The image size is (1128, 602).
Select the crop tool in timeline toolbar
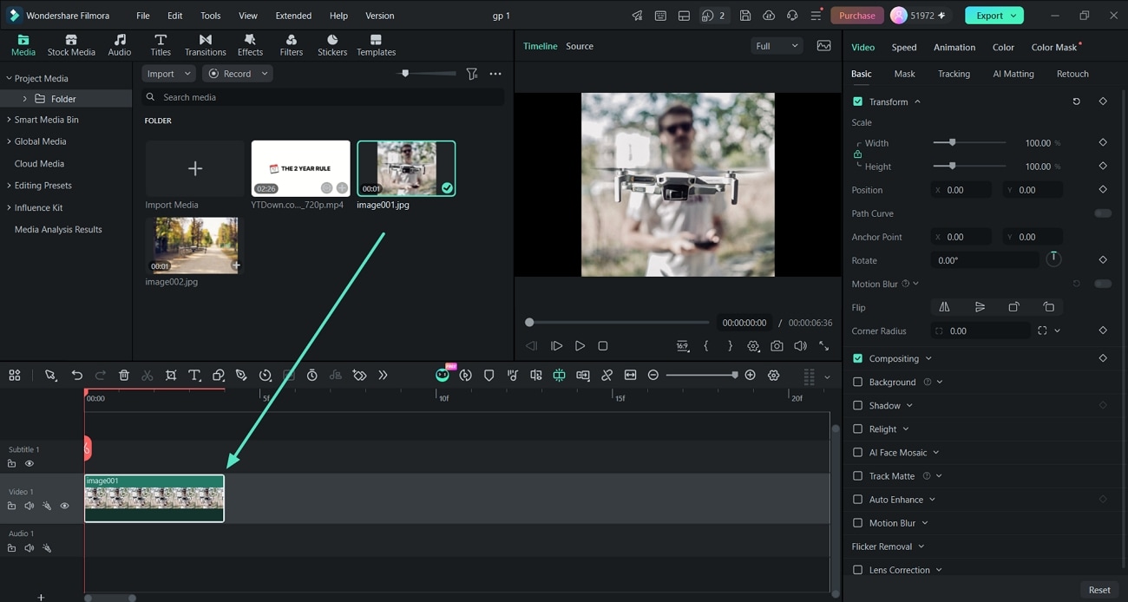[171, 375]
